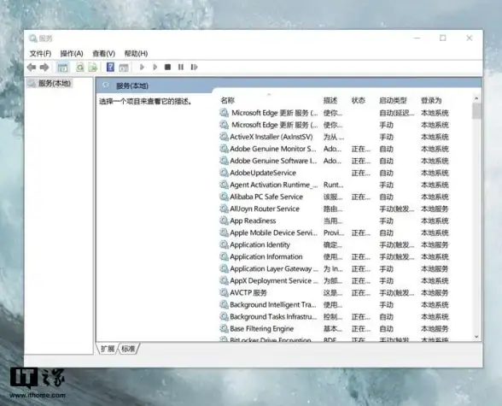
Task: Click the Restart service icon
Action: [194, 67]
